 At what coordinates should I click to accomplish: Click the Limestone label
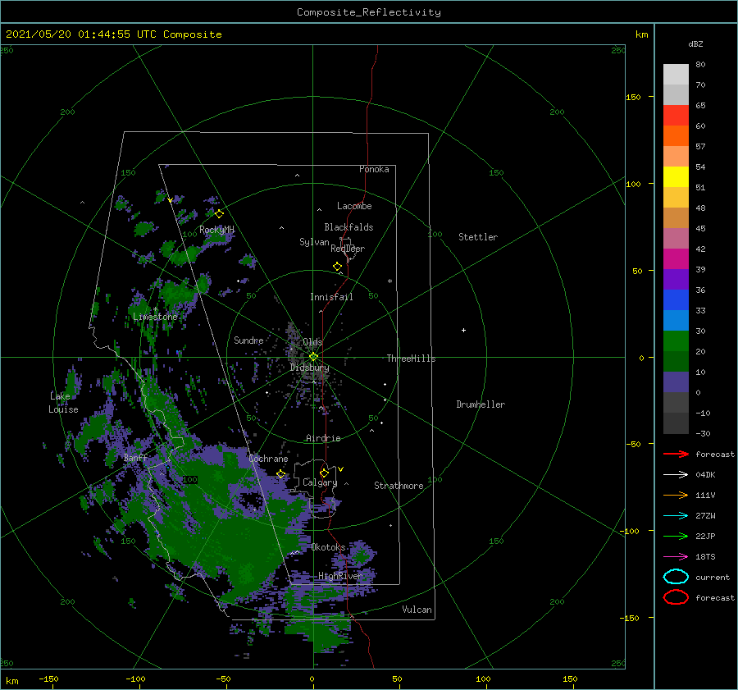point(155,317)
